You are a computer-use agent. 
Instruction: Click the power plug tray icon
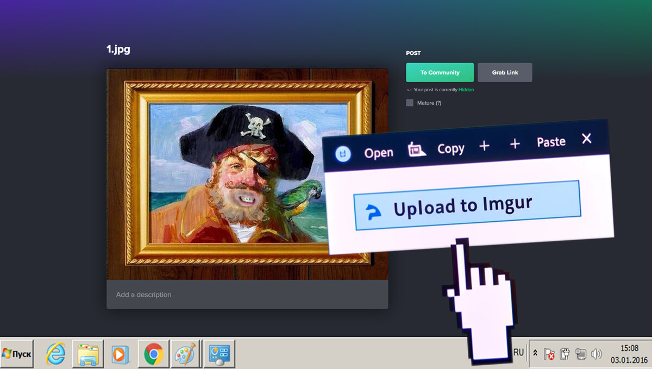coord(565,354)
